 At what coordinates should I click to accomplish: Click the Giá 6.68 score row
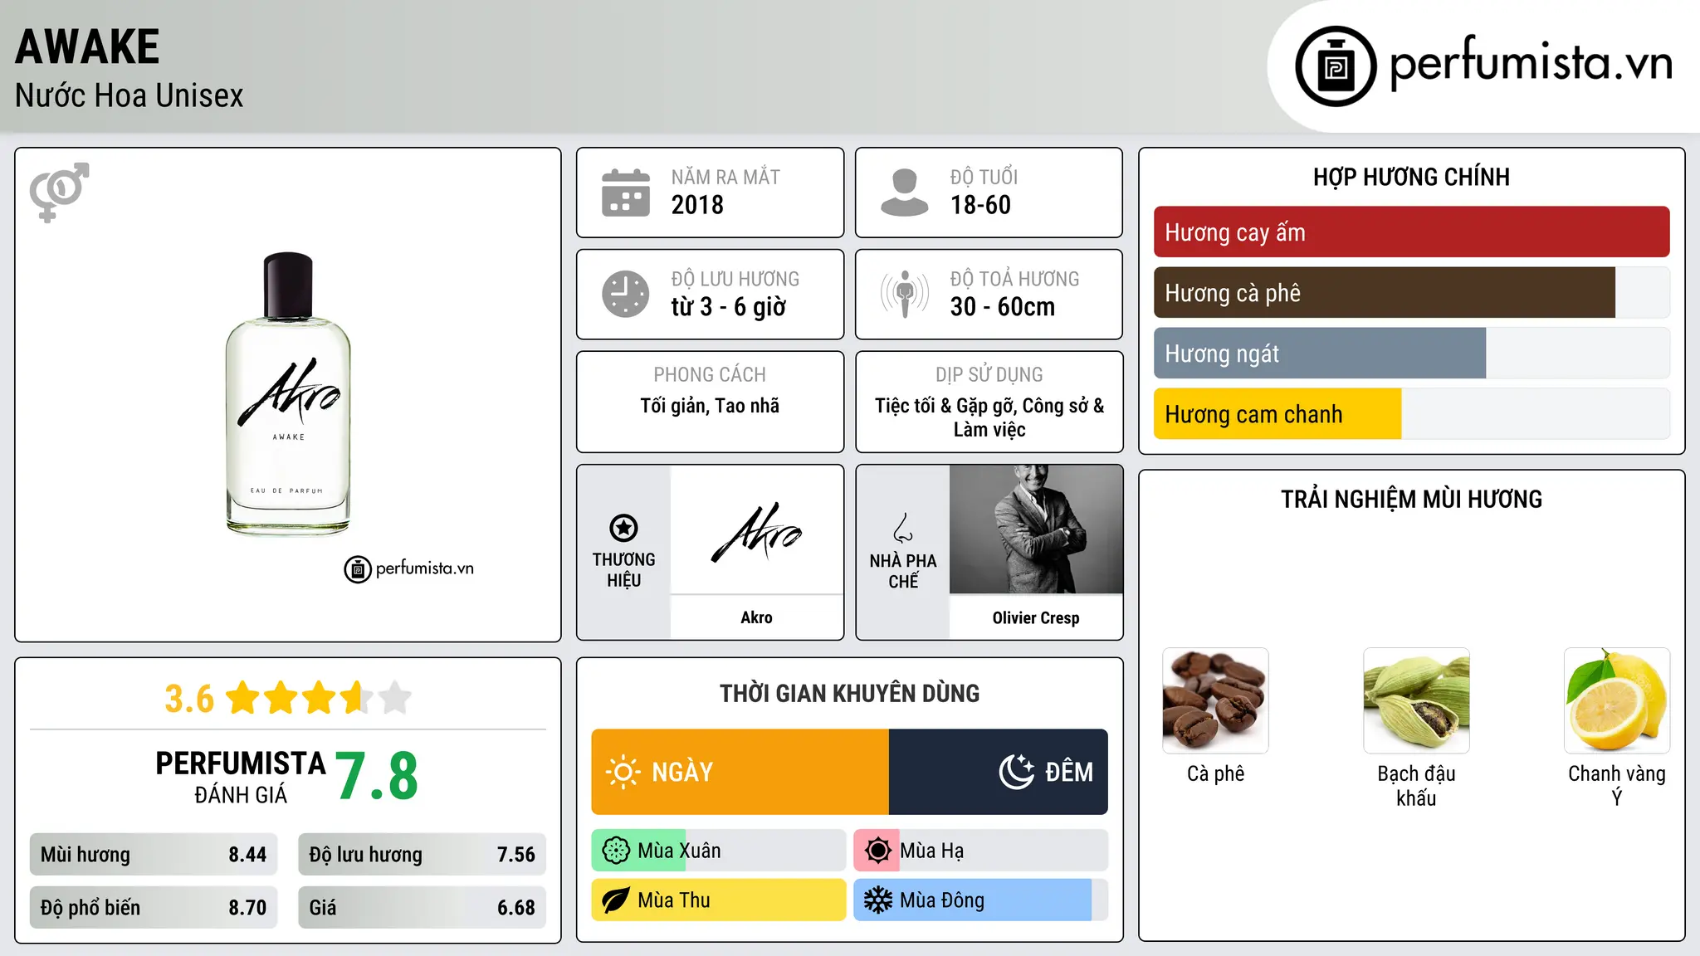(x=422, y=908)
